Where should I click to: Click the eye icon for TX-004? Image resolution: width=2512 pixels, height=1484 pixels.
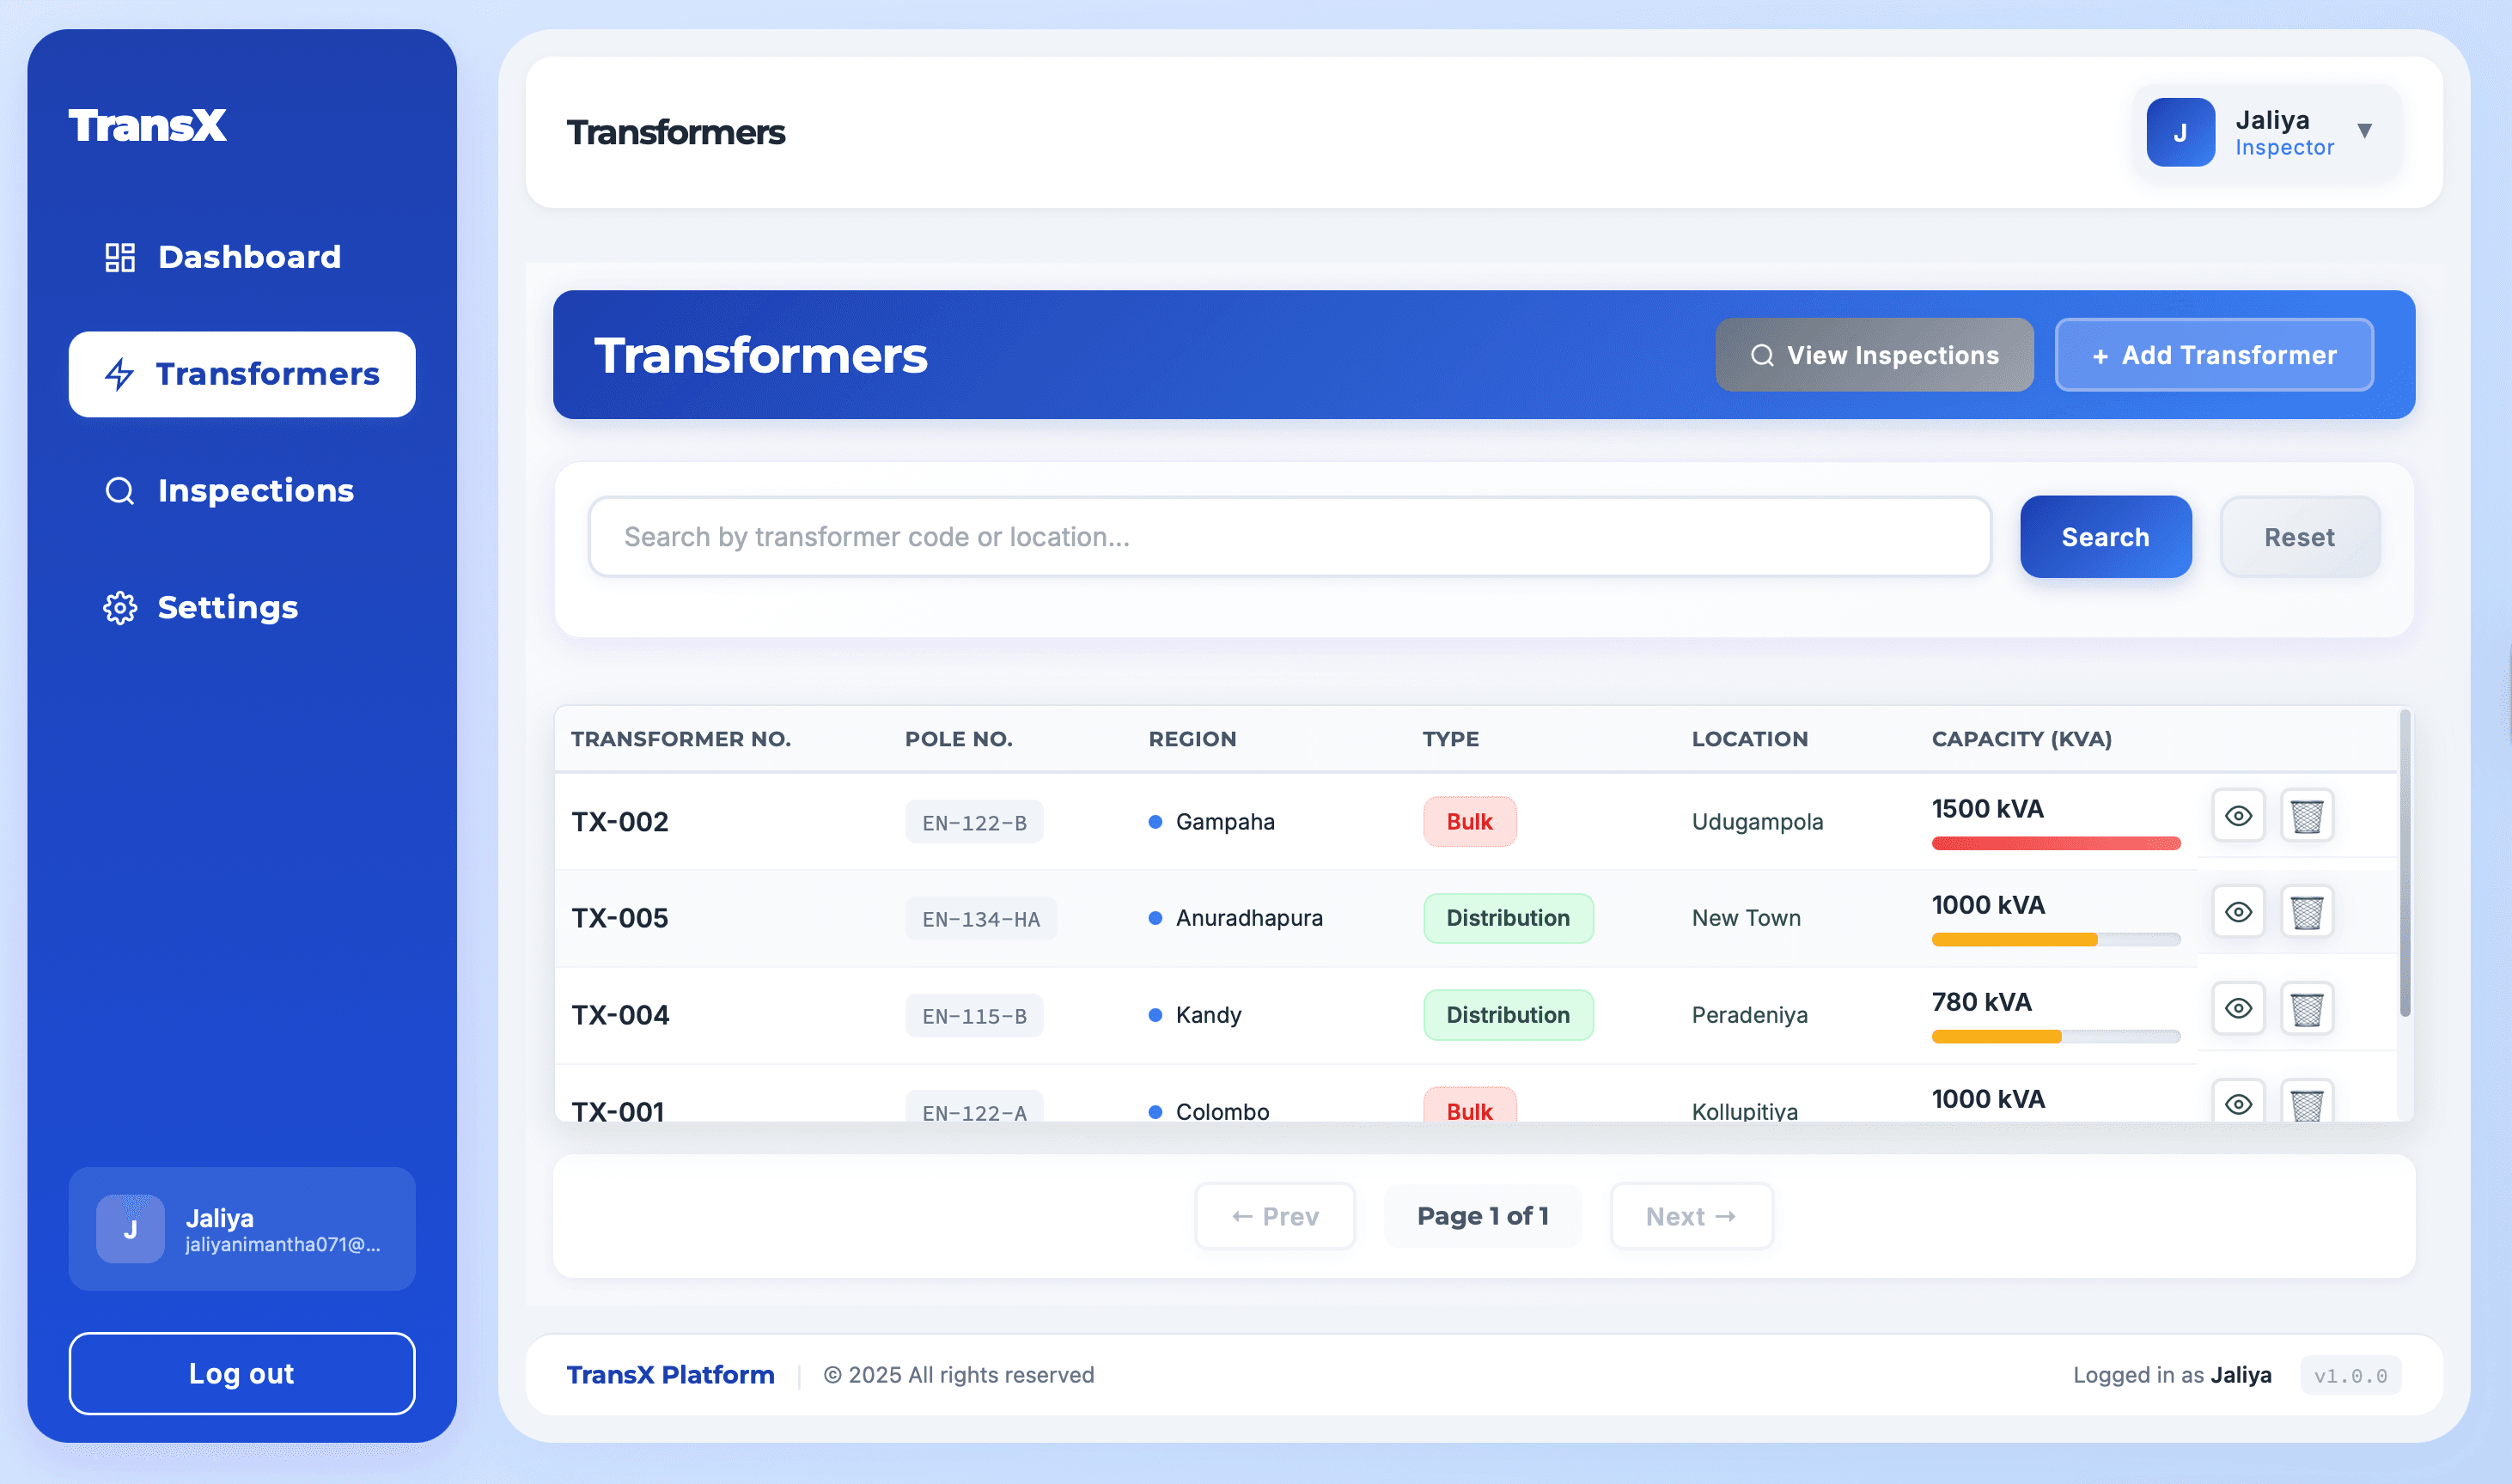click(x=2238, y=1008)
